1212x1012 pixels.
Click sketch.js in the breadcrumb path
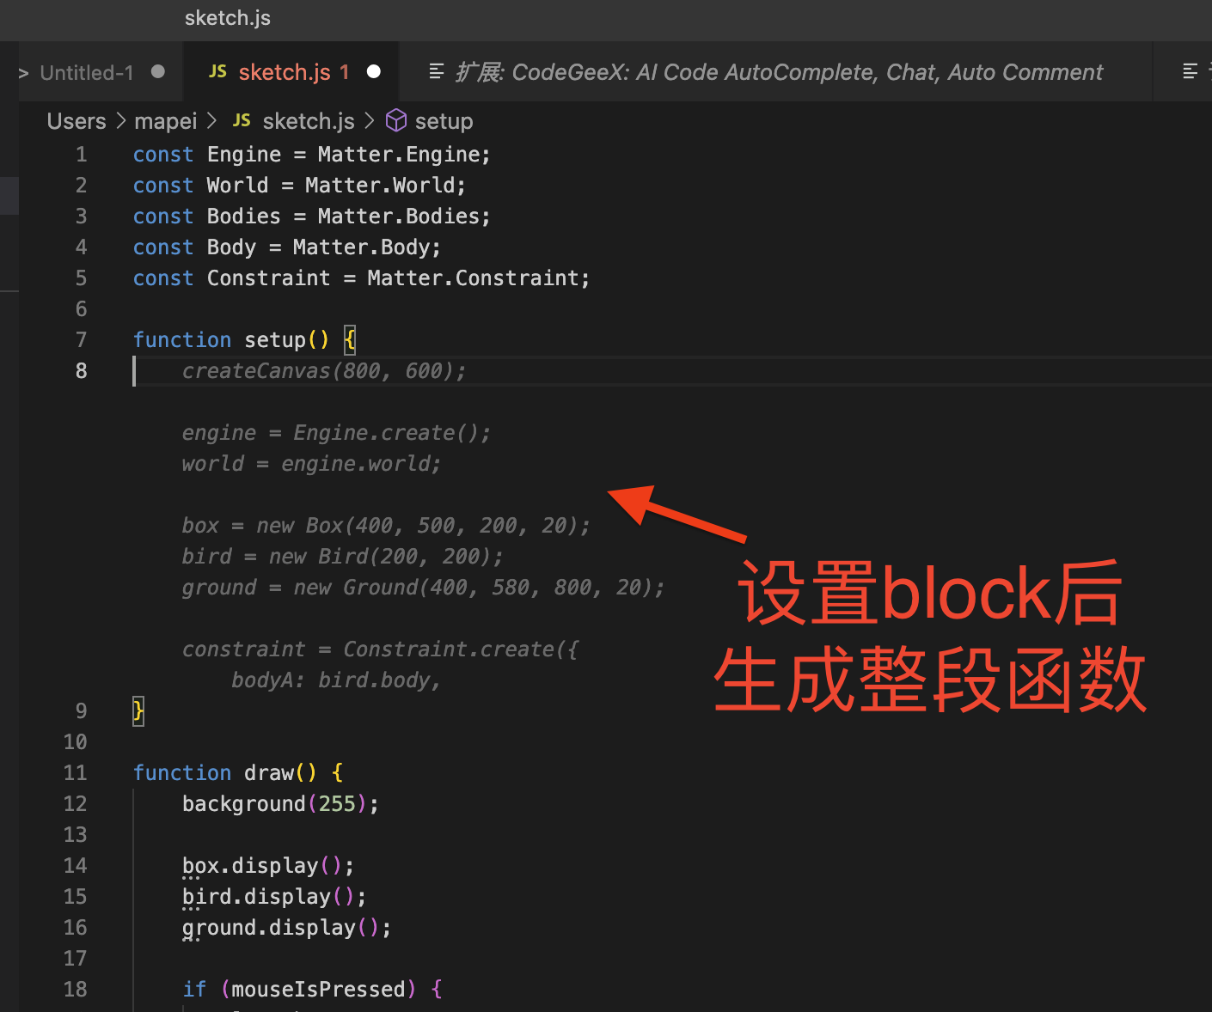tap(309, 121)
